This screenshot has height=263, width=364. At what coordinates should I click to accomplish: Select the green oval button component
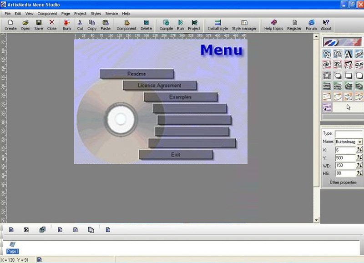click(338, 86)
